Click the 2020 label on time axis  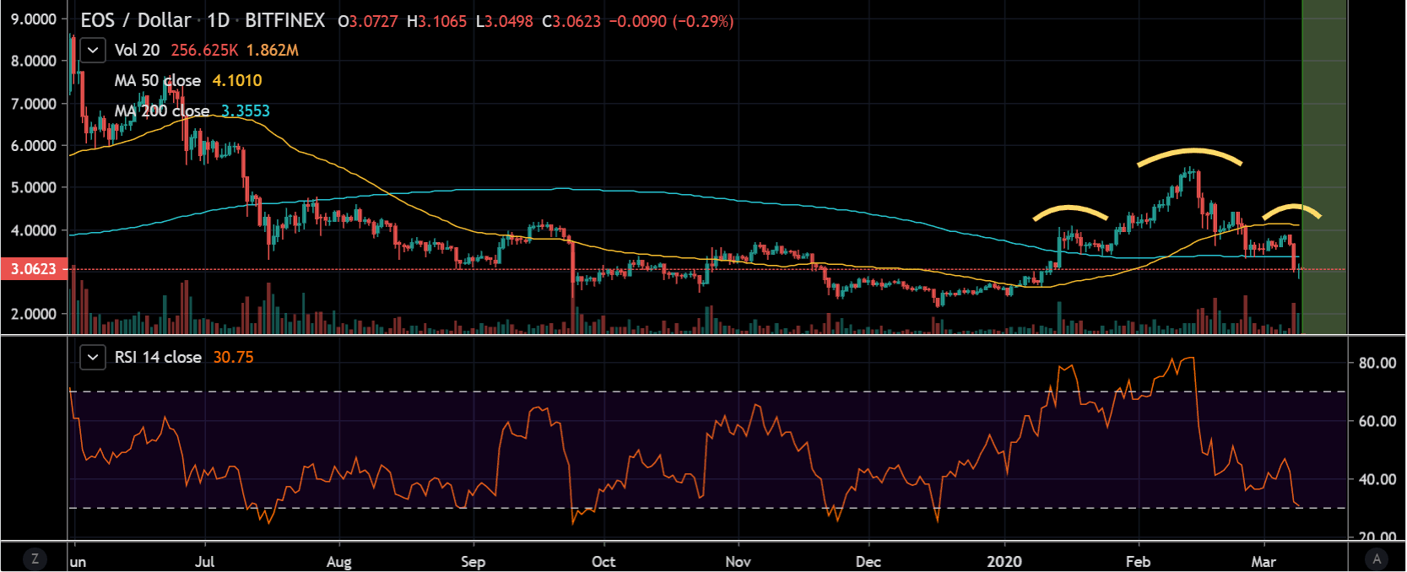[x=1004, y=562]
